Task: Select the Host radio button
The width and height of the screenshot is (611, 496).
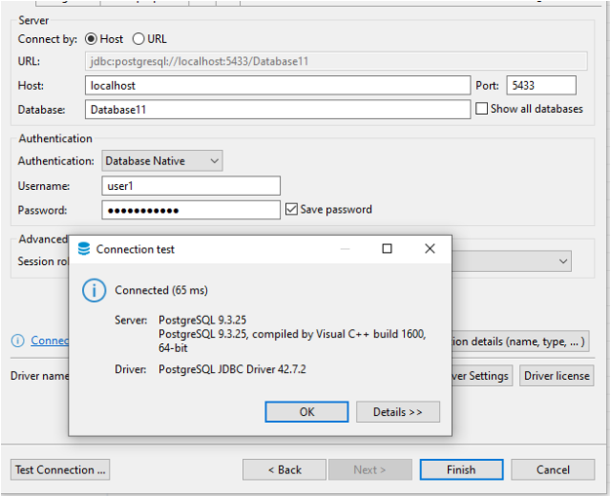Action: (x=91, y=39)
